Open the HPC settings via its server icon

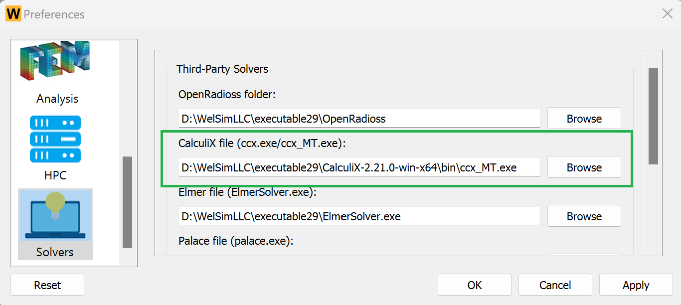(x=55, y=139)
